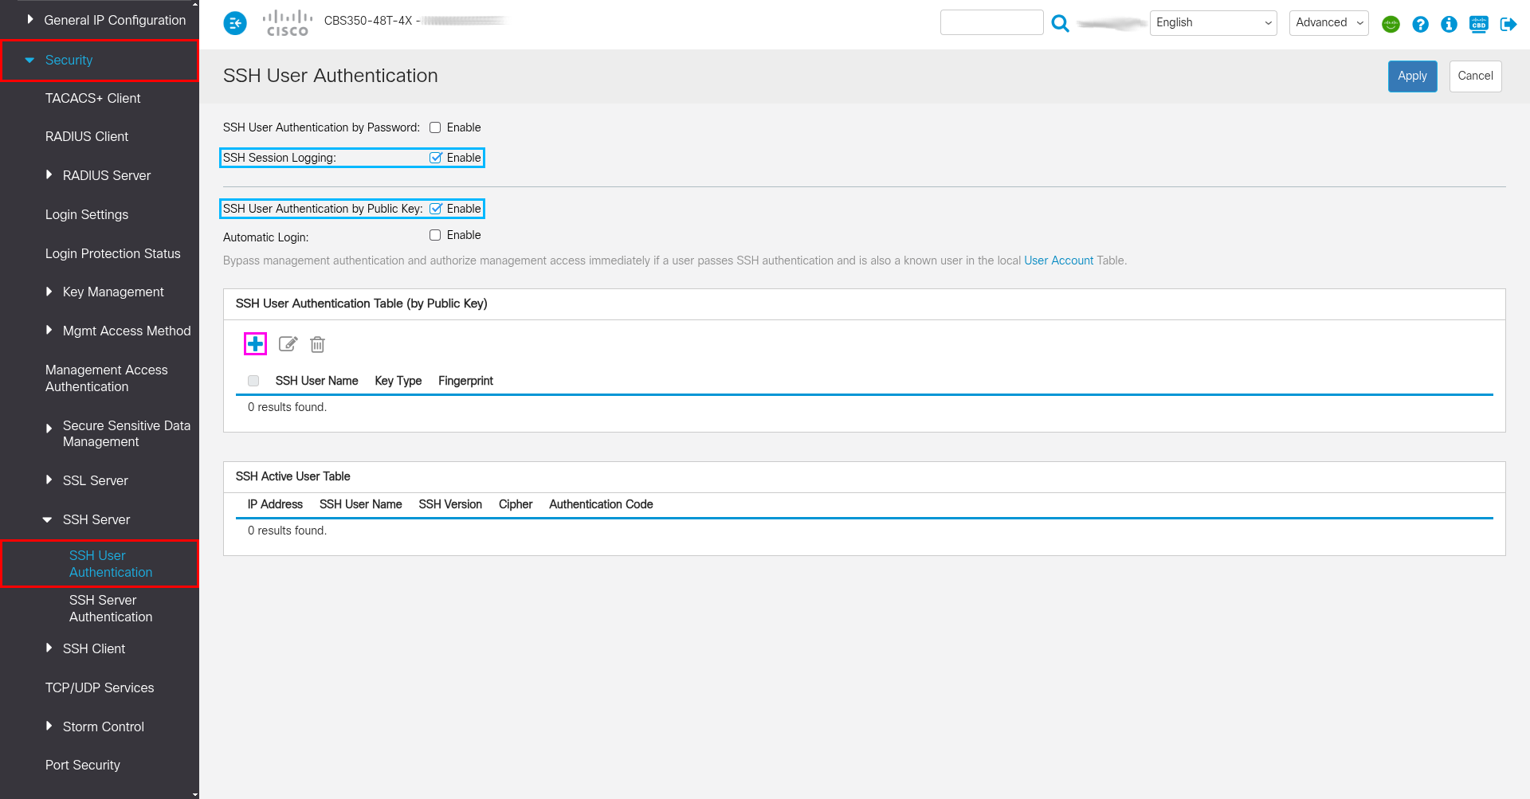Image resolution: width=1530 pixels, height=799 pixels.
Task: Collapse navigation with the round menu toggle icon
Action: click(235, 23)
